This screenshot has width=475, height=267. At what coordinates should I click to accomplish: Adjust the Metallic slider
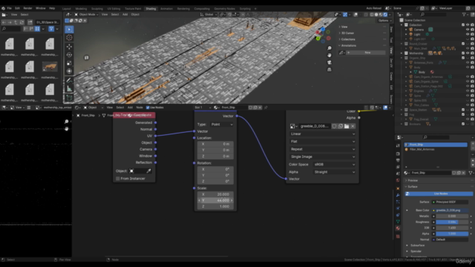[452, 216]
